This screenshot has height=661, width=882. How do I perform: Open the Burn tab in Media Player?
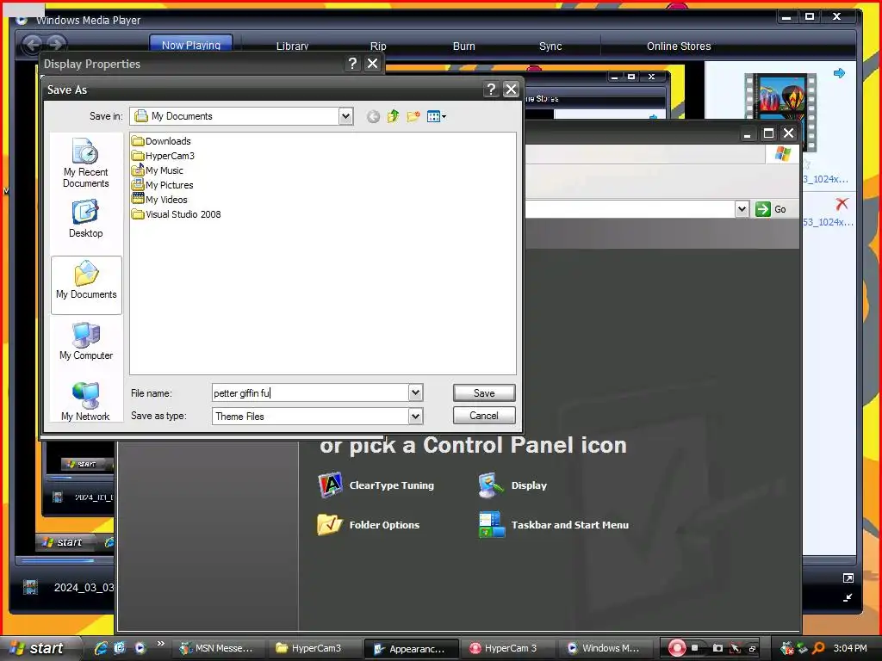click(464, 46)
